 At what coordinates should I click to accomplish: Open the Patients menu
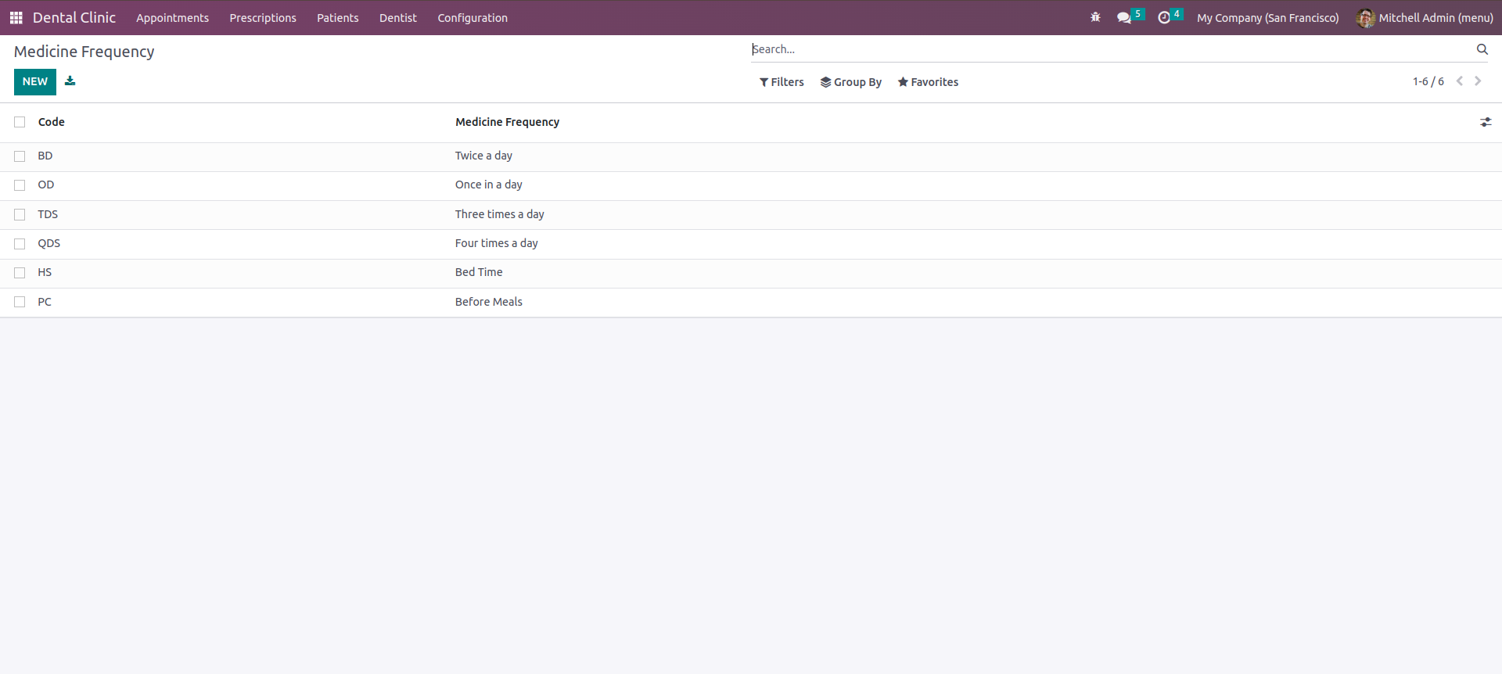tap(338, 18)
